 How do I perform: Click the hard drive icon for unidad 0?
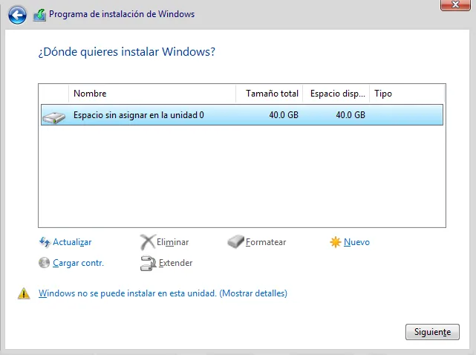pos(53,117)
